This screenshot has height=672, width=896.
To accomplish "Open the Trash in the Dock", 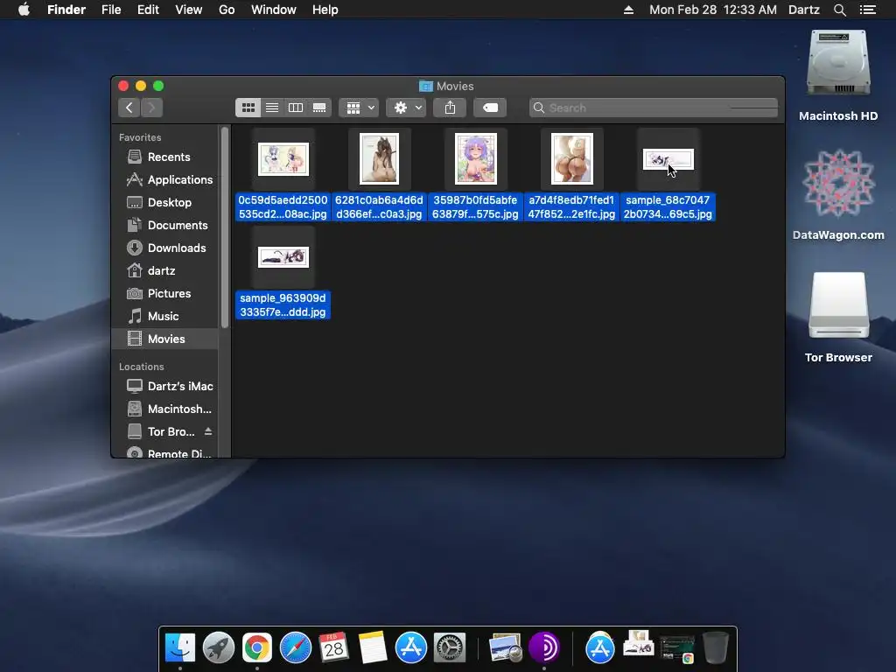I will (716, 647).
